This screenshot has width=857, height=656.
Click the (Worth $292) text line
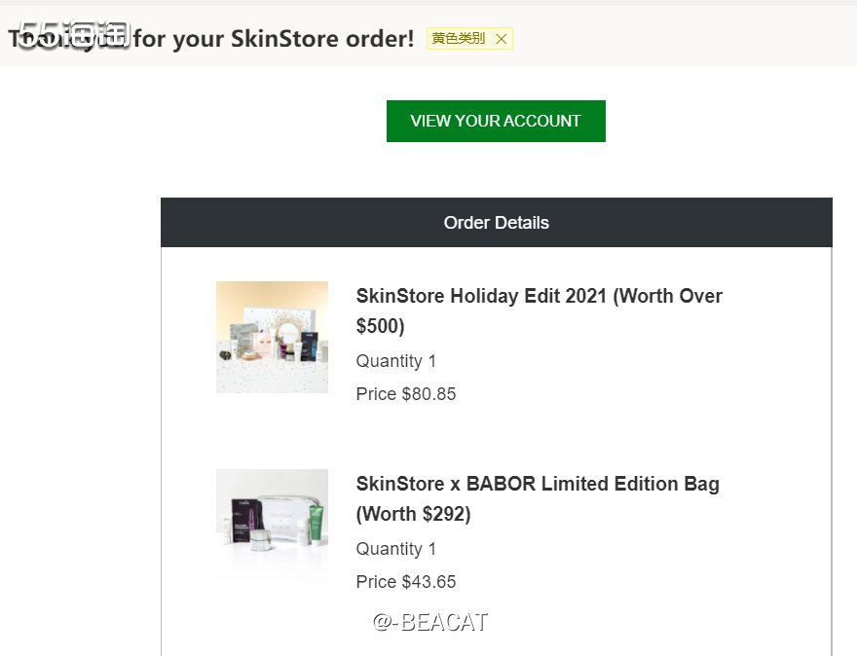(413, 514)
